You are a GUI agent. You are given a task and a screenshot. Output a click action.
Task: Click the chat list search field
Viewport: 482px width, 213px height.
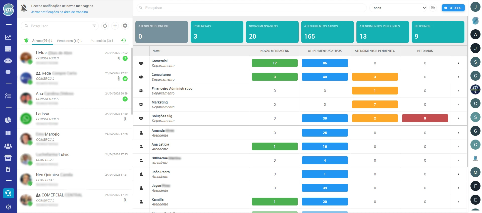(60, 26)
